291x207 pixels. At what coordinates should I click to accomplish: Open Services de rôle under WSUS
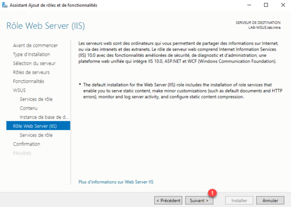click(x=36, y=99)
